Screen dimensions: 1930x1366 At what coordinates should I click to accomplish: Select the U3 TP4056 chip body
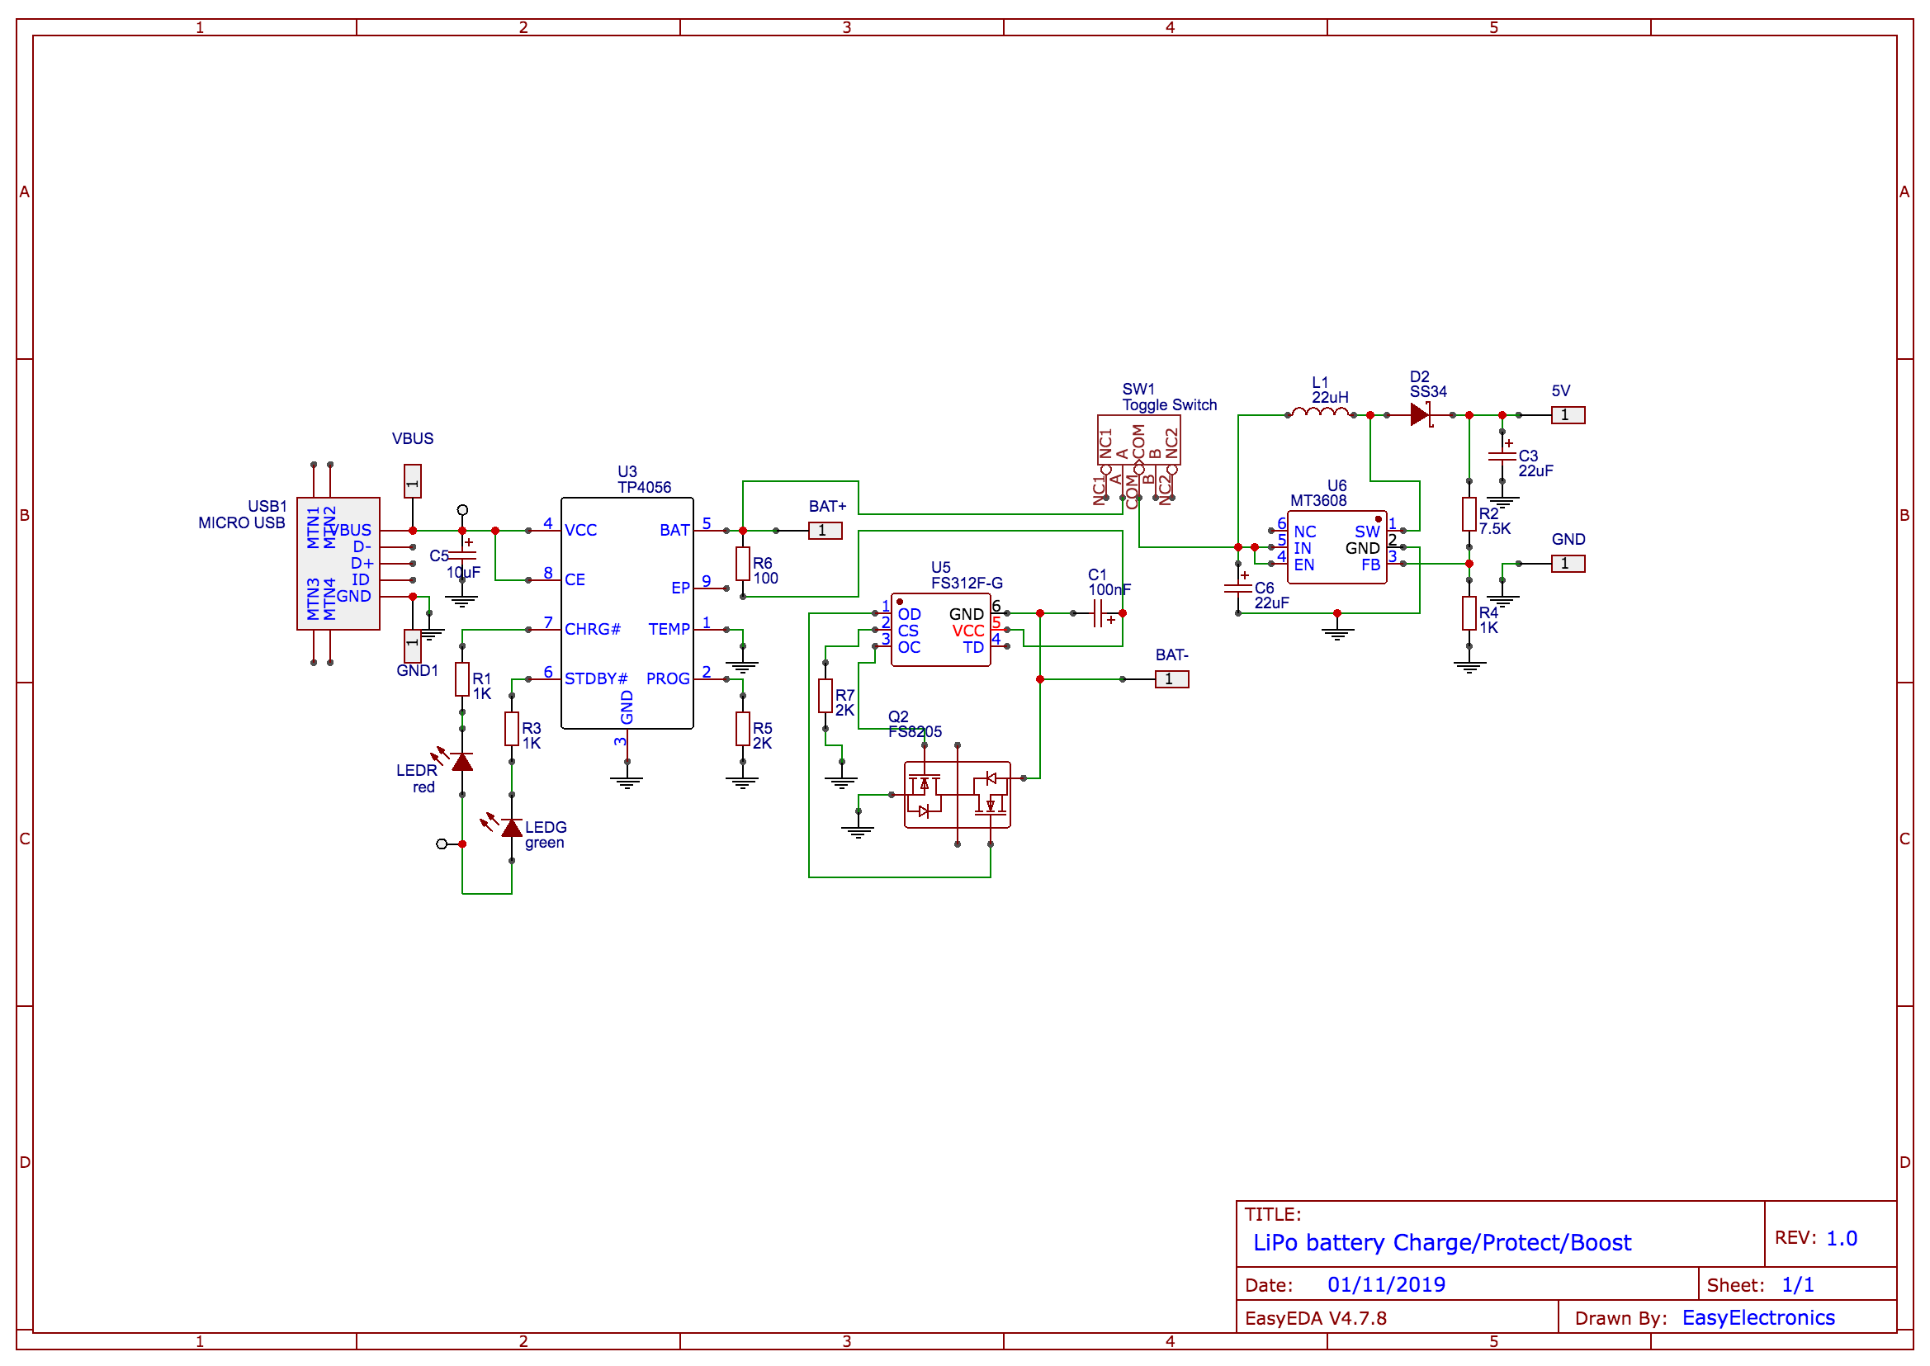(x=627, y=613)
